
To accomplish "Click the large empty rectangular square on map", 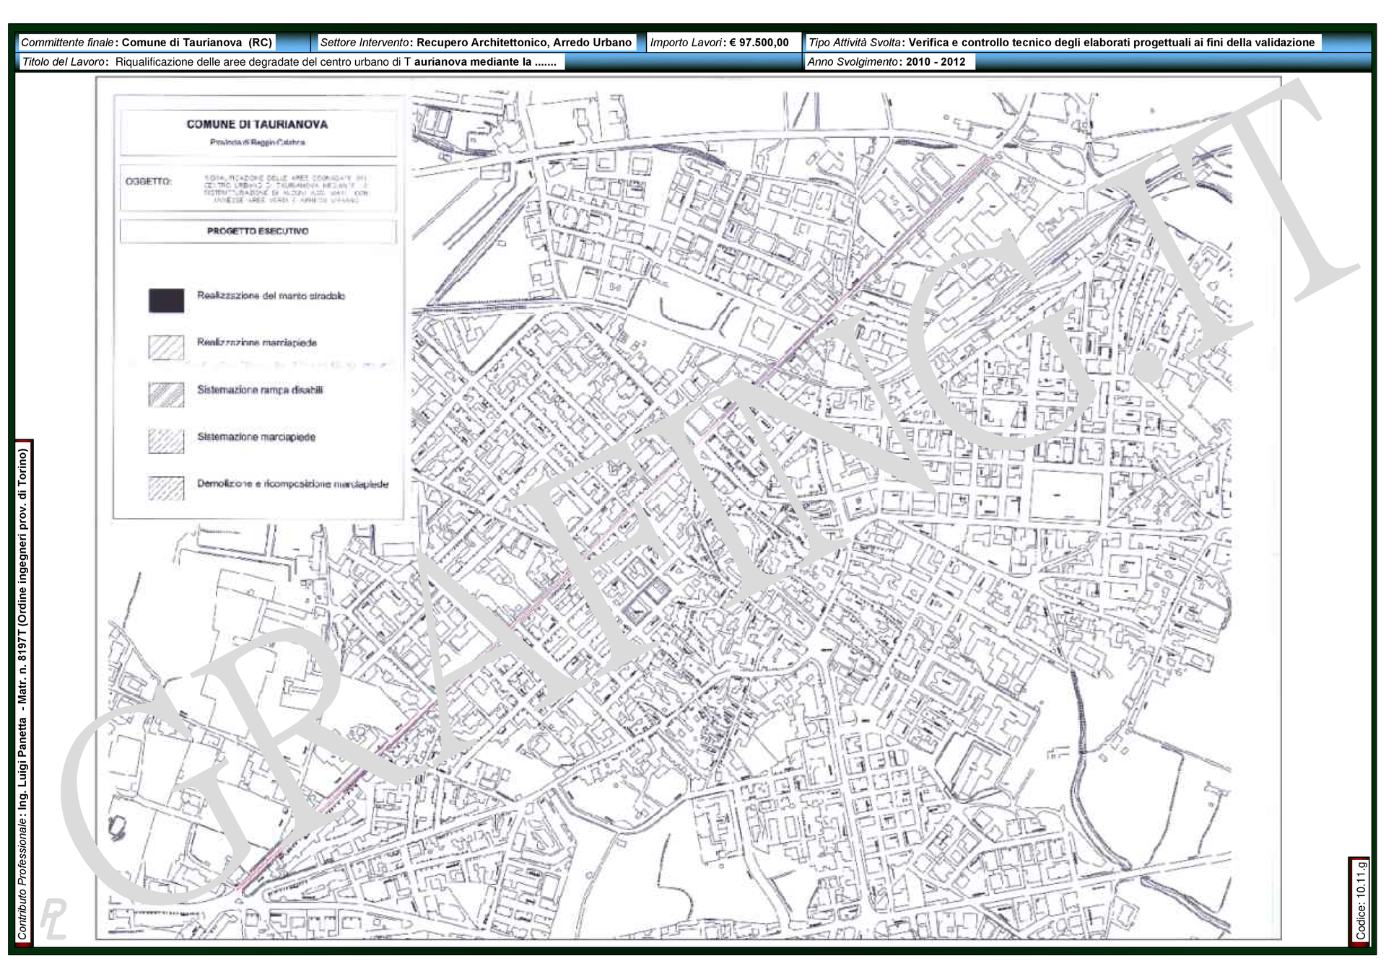I will click(1065, 495).
